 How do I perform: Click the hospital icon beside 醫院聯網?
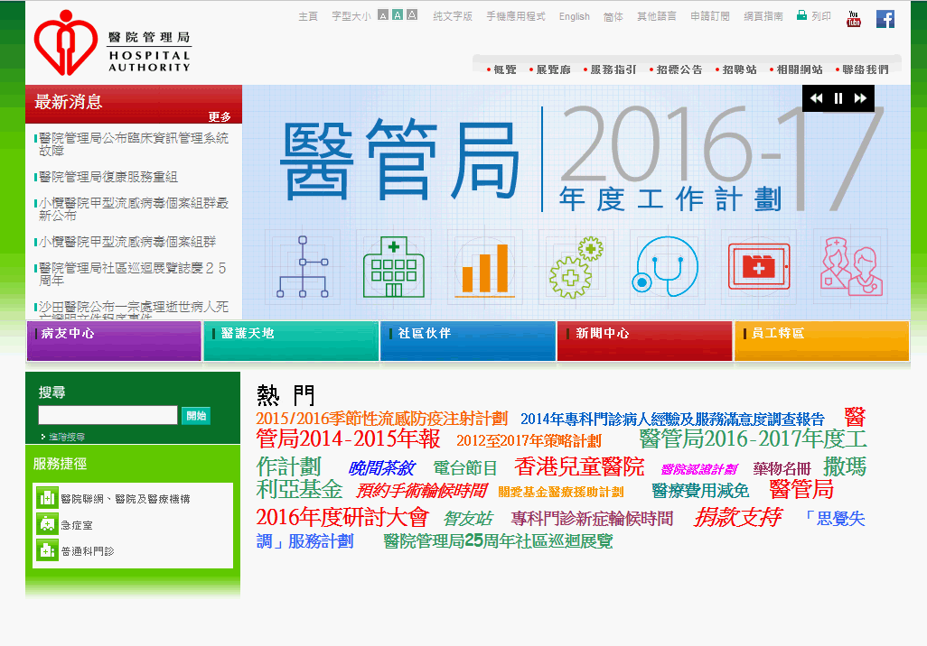(x=47, y=498)
